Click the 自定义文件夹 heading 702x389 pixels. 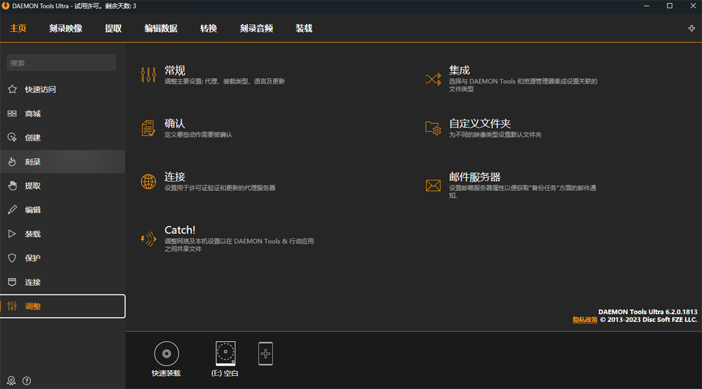(x=480, y=123)
